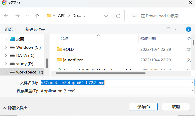Viewport: 195px width, 116px height.
Task: Open the 保存类型 Application (*.exe) dropdown
Action: pyautogui.click(x=117, y=91)
